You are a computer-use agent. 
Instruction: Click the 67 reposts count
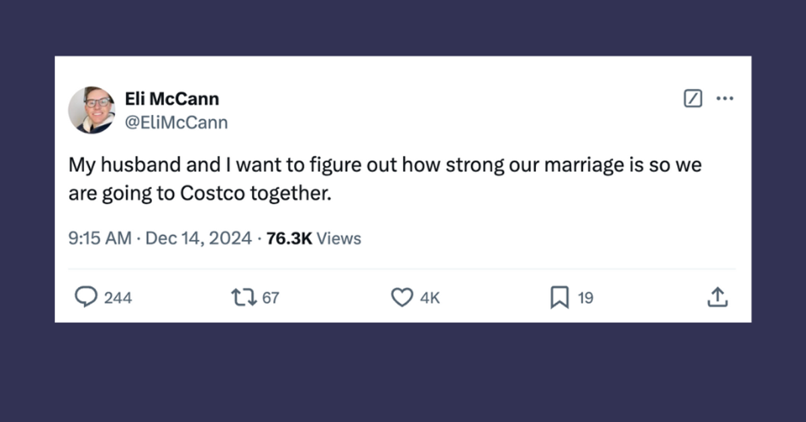[x=270, y=298]
